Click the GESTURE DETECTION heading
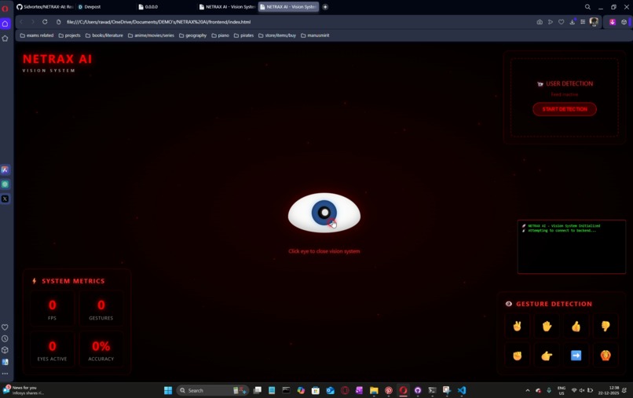Viewport: 633px width, 398px height. 554,304
